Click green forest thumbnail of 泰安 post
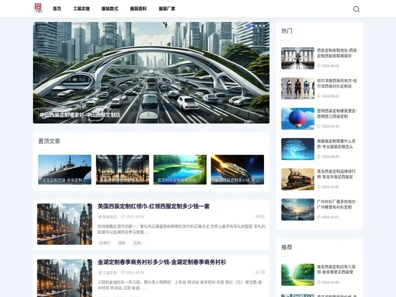The width and height of the screenshot is (396, 297). (298, 275)
